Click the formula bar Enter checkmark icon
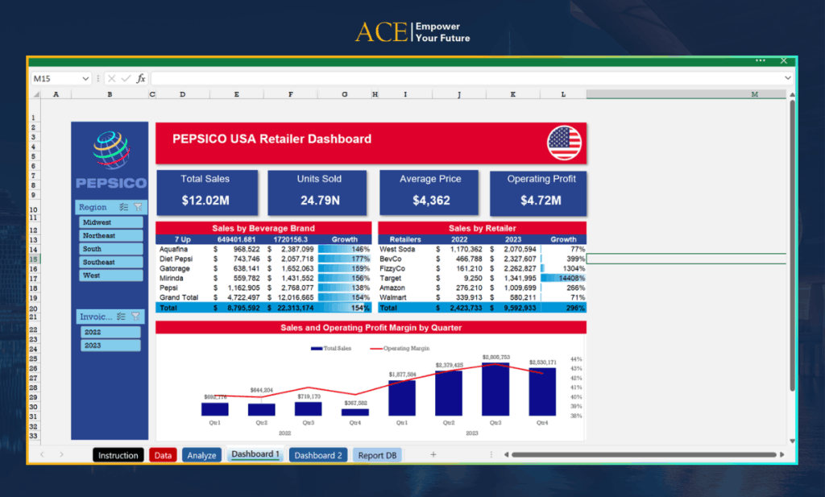Screen dimensions: 825x497 [x=126, y=78]
